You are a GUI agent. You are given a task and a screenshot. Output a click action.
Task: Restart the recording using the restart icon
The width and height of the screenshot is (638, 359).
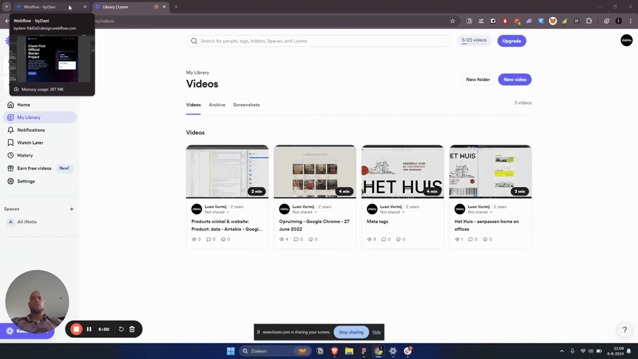(x=121, y=329)
